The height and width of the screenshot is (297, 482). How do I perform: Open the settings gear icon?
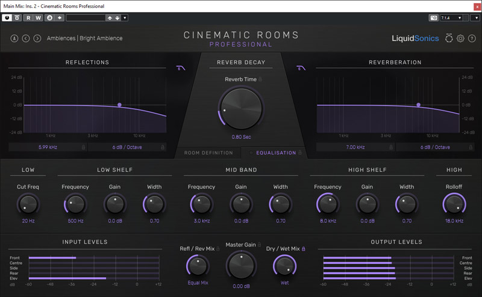(460, 38)
